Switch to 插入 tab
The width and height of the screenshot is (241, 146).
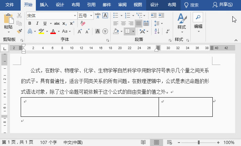(x=44, y=5)
